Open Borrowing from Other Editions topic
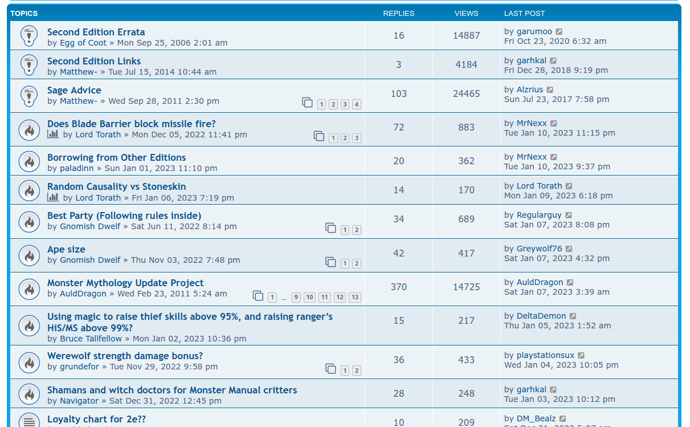Viewport: 690px width, 427px height. (x=116, y=157)
